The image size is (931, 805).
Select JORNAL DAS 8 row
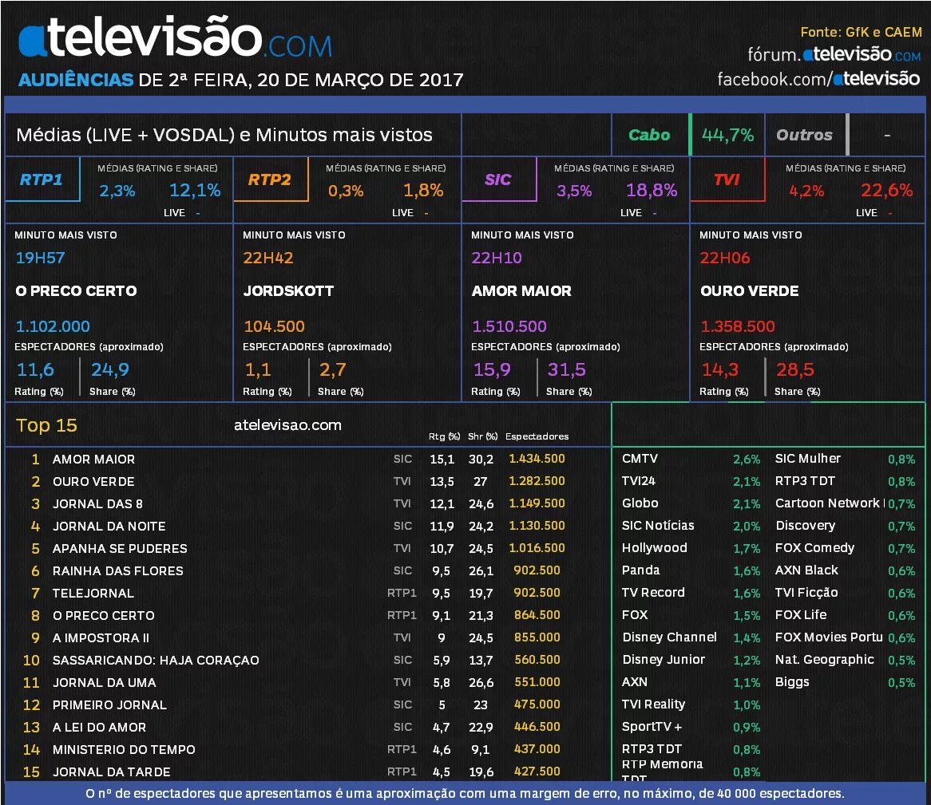tap(308, 503)
